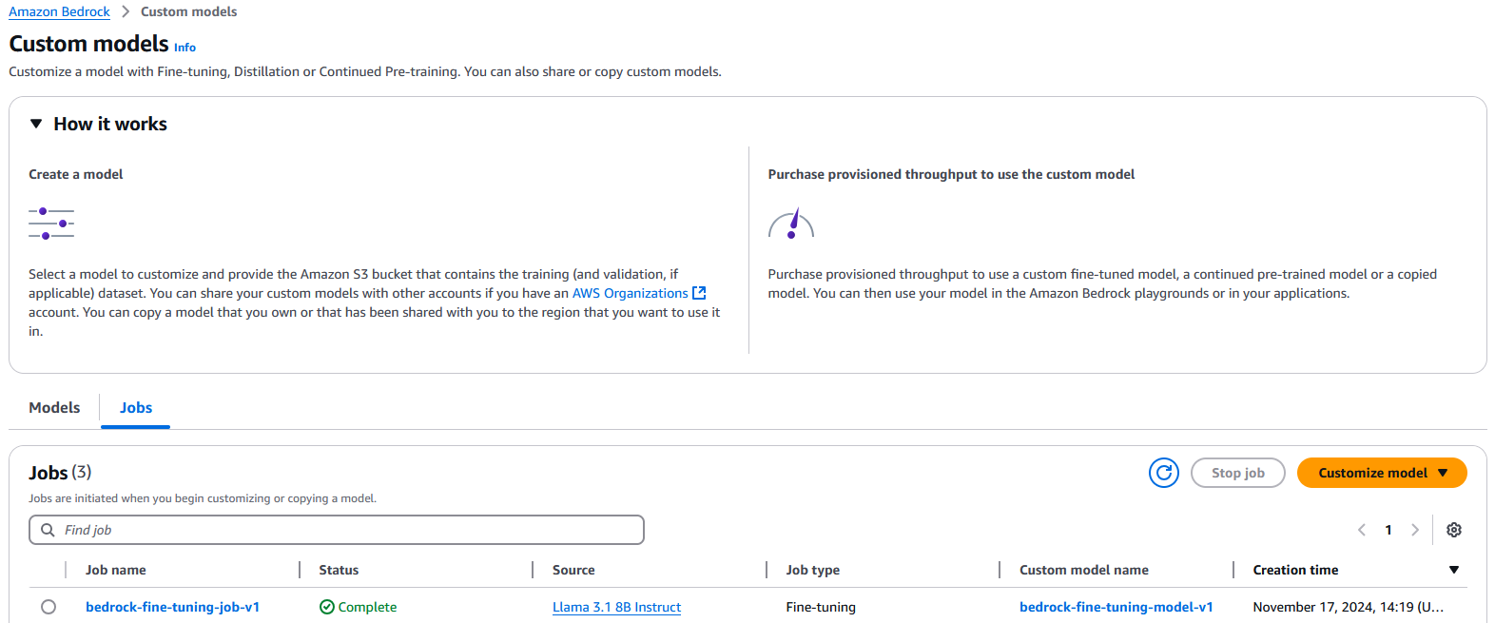Click the sliders icon under Create a model

[51, 224]
